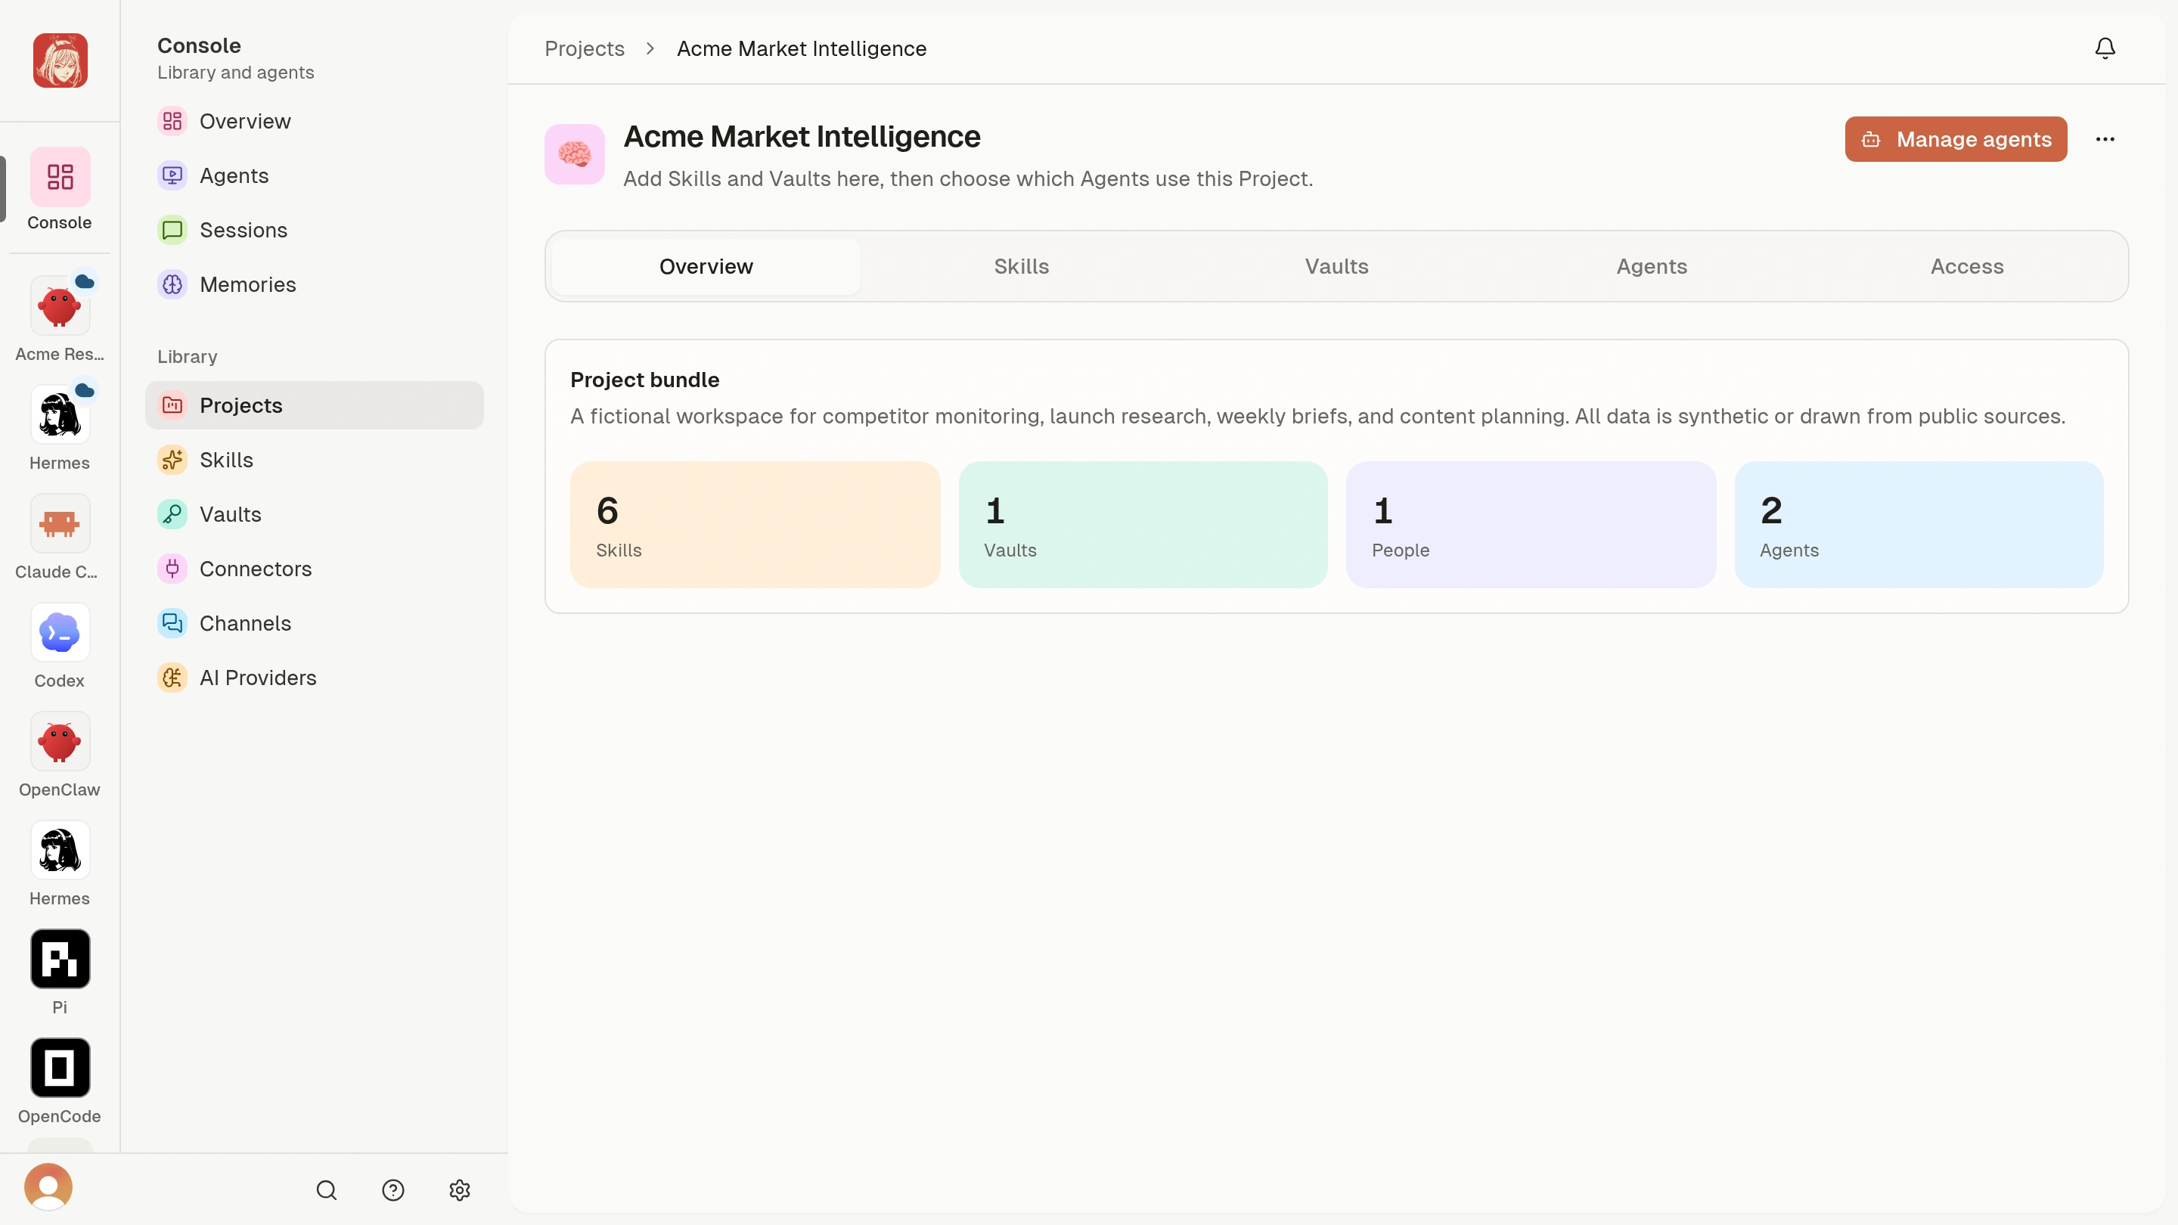This screenshot has height=1225, width=2178.
Task: Click the Projects breadcrumb link
Action: (585, 48)
